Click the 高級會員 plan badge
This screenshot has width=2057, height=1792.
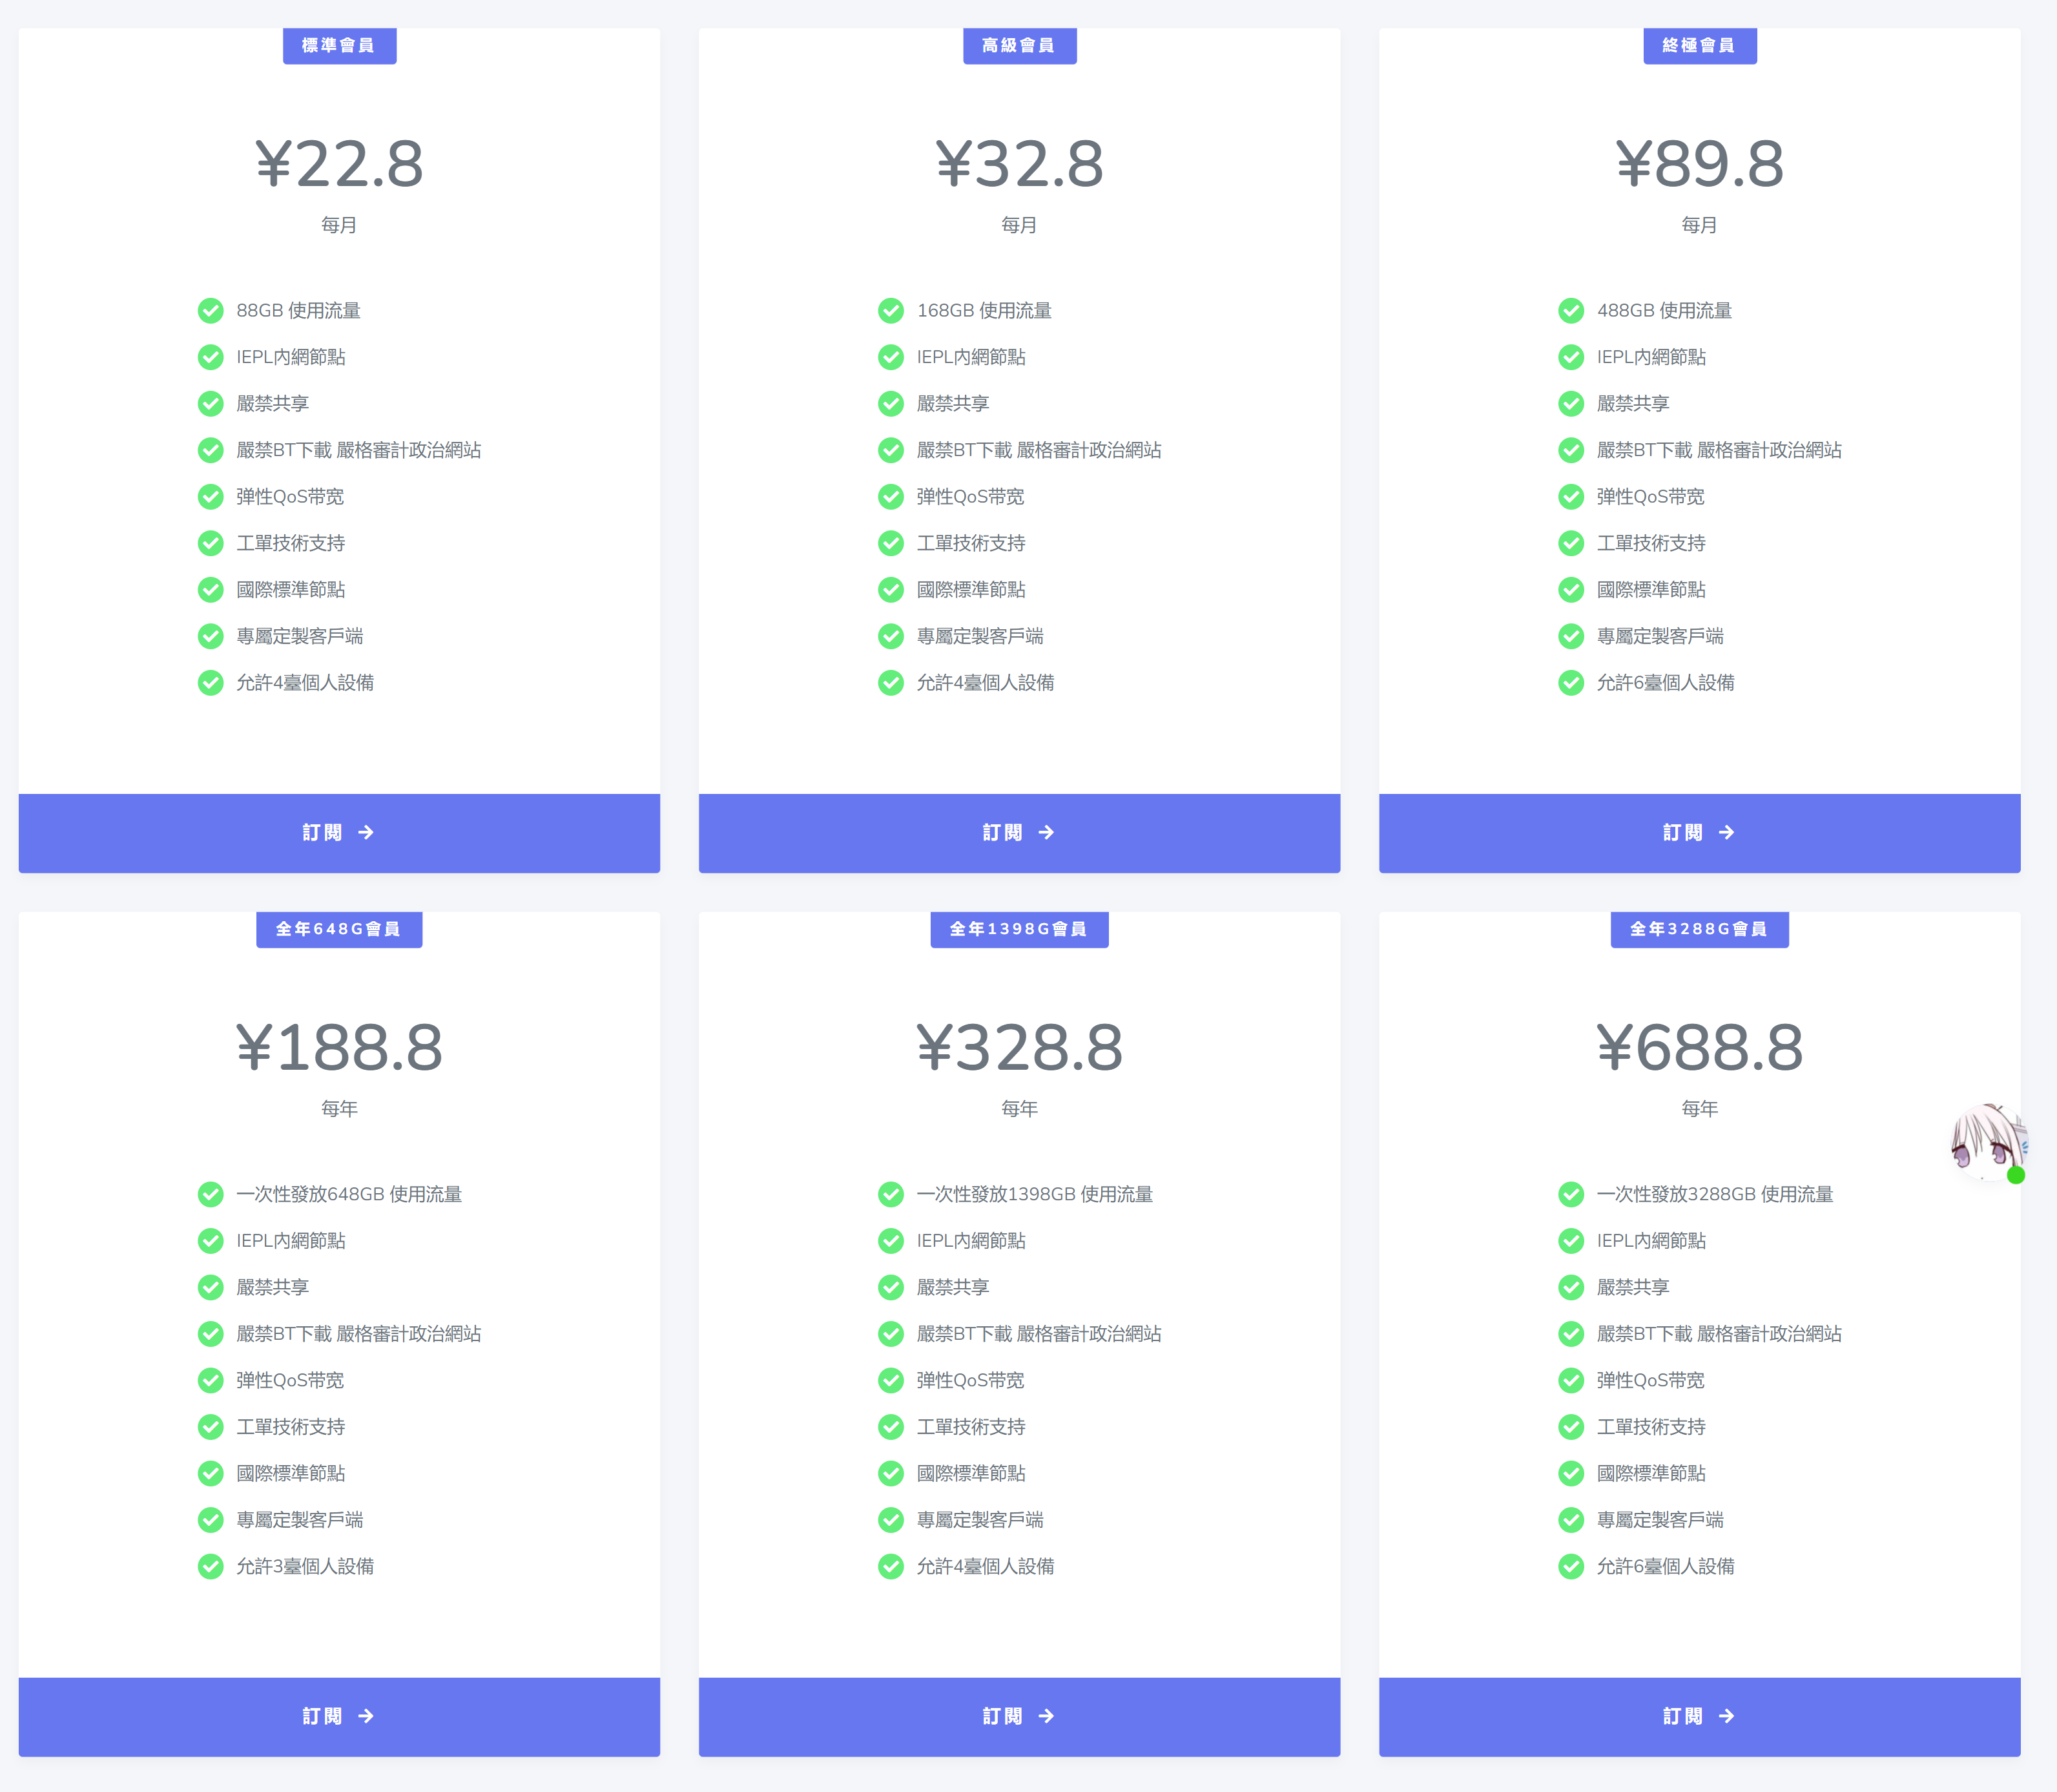[x=1018, y=45]
